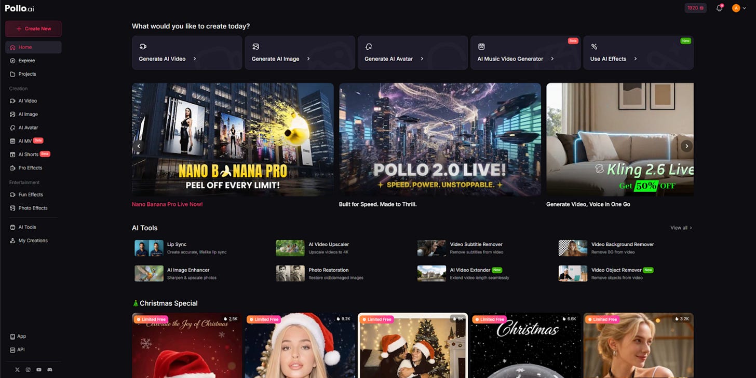Open the 9.2K blonde Santa hat card
Image resolution: width=756 pixels, height=378 pixels.
click(x=300, y=345)
